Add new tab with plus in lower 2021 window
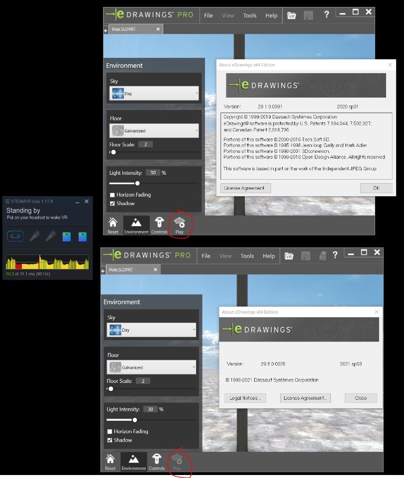Viewport: 404px width, 478px height. [x=103, y=271]
